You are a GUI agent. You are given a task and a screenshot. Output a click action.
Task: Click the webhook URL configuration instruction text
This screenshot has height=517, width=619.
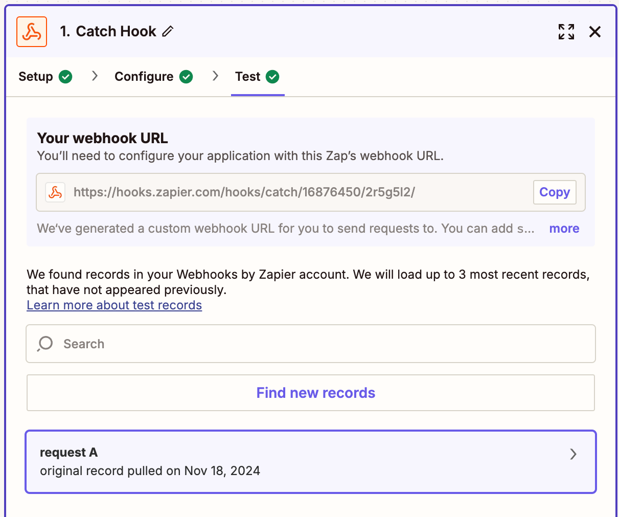pyautogui.click(x=240, y=156)
